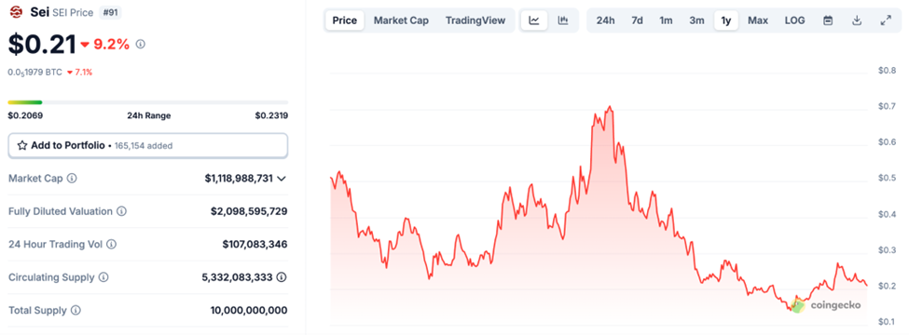This screenshot has height=335, width=909.
Task: Switch to the Market Cap tab
Action: (x=401, y=20)
